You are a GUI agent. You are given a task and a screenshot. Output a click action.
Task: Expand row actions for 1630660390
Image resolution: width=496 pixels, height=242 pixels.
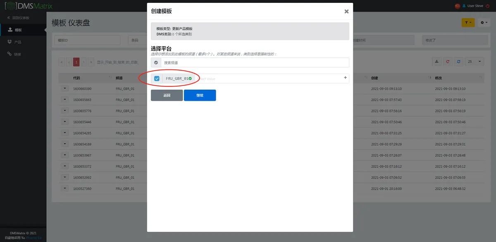coord(65,88)
